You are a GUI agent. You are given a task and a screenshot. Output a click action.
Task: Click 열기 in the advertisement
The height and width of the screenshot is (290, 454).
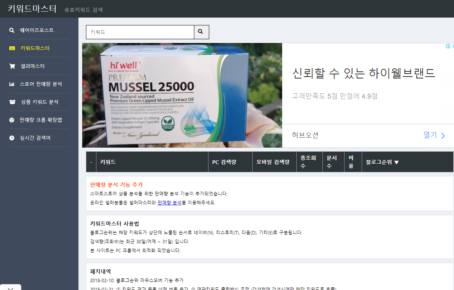(430, 135)
